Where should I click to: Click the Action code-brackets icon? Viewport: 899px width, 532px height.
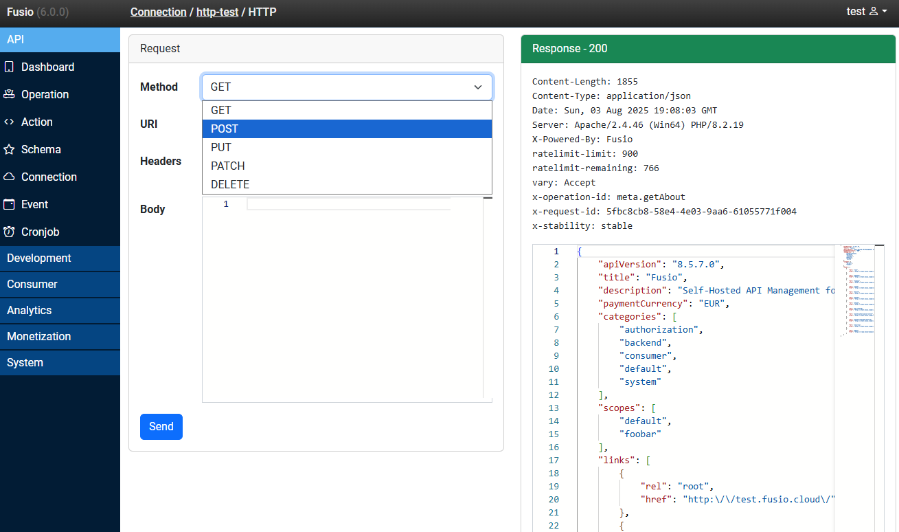click(9, 122)
